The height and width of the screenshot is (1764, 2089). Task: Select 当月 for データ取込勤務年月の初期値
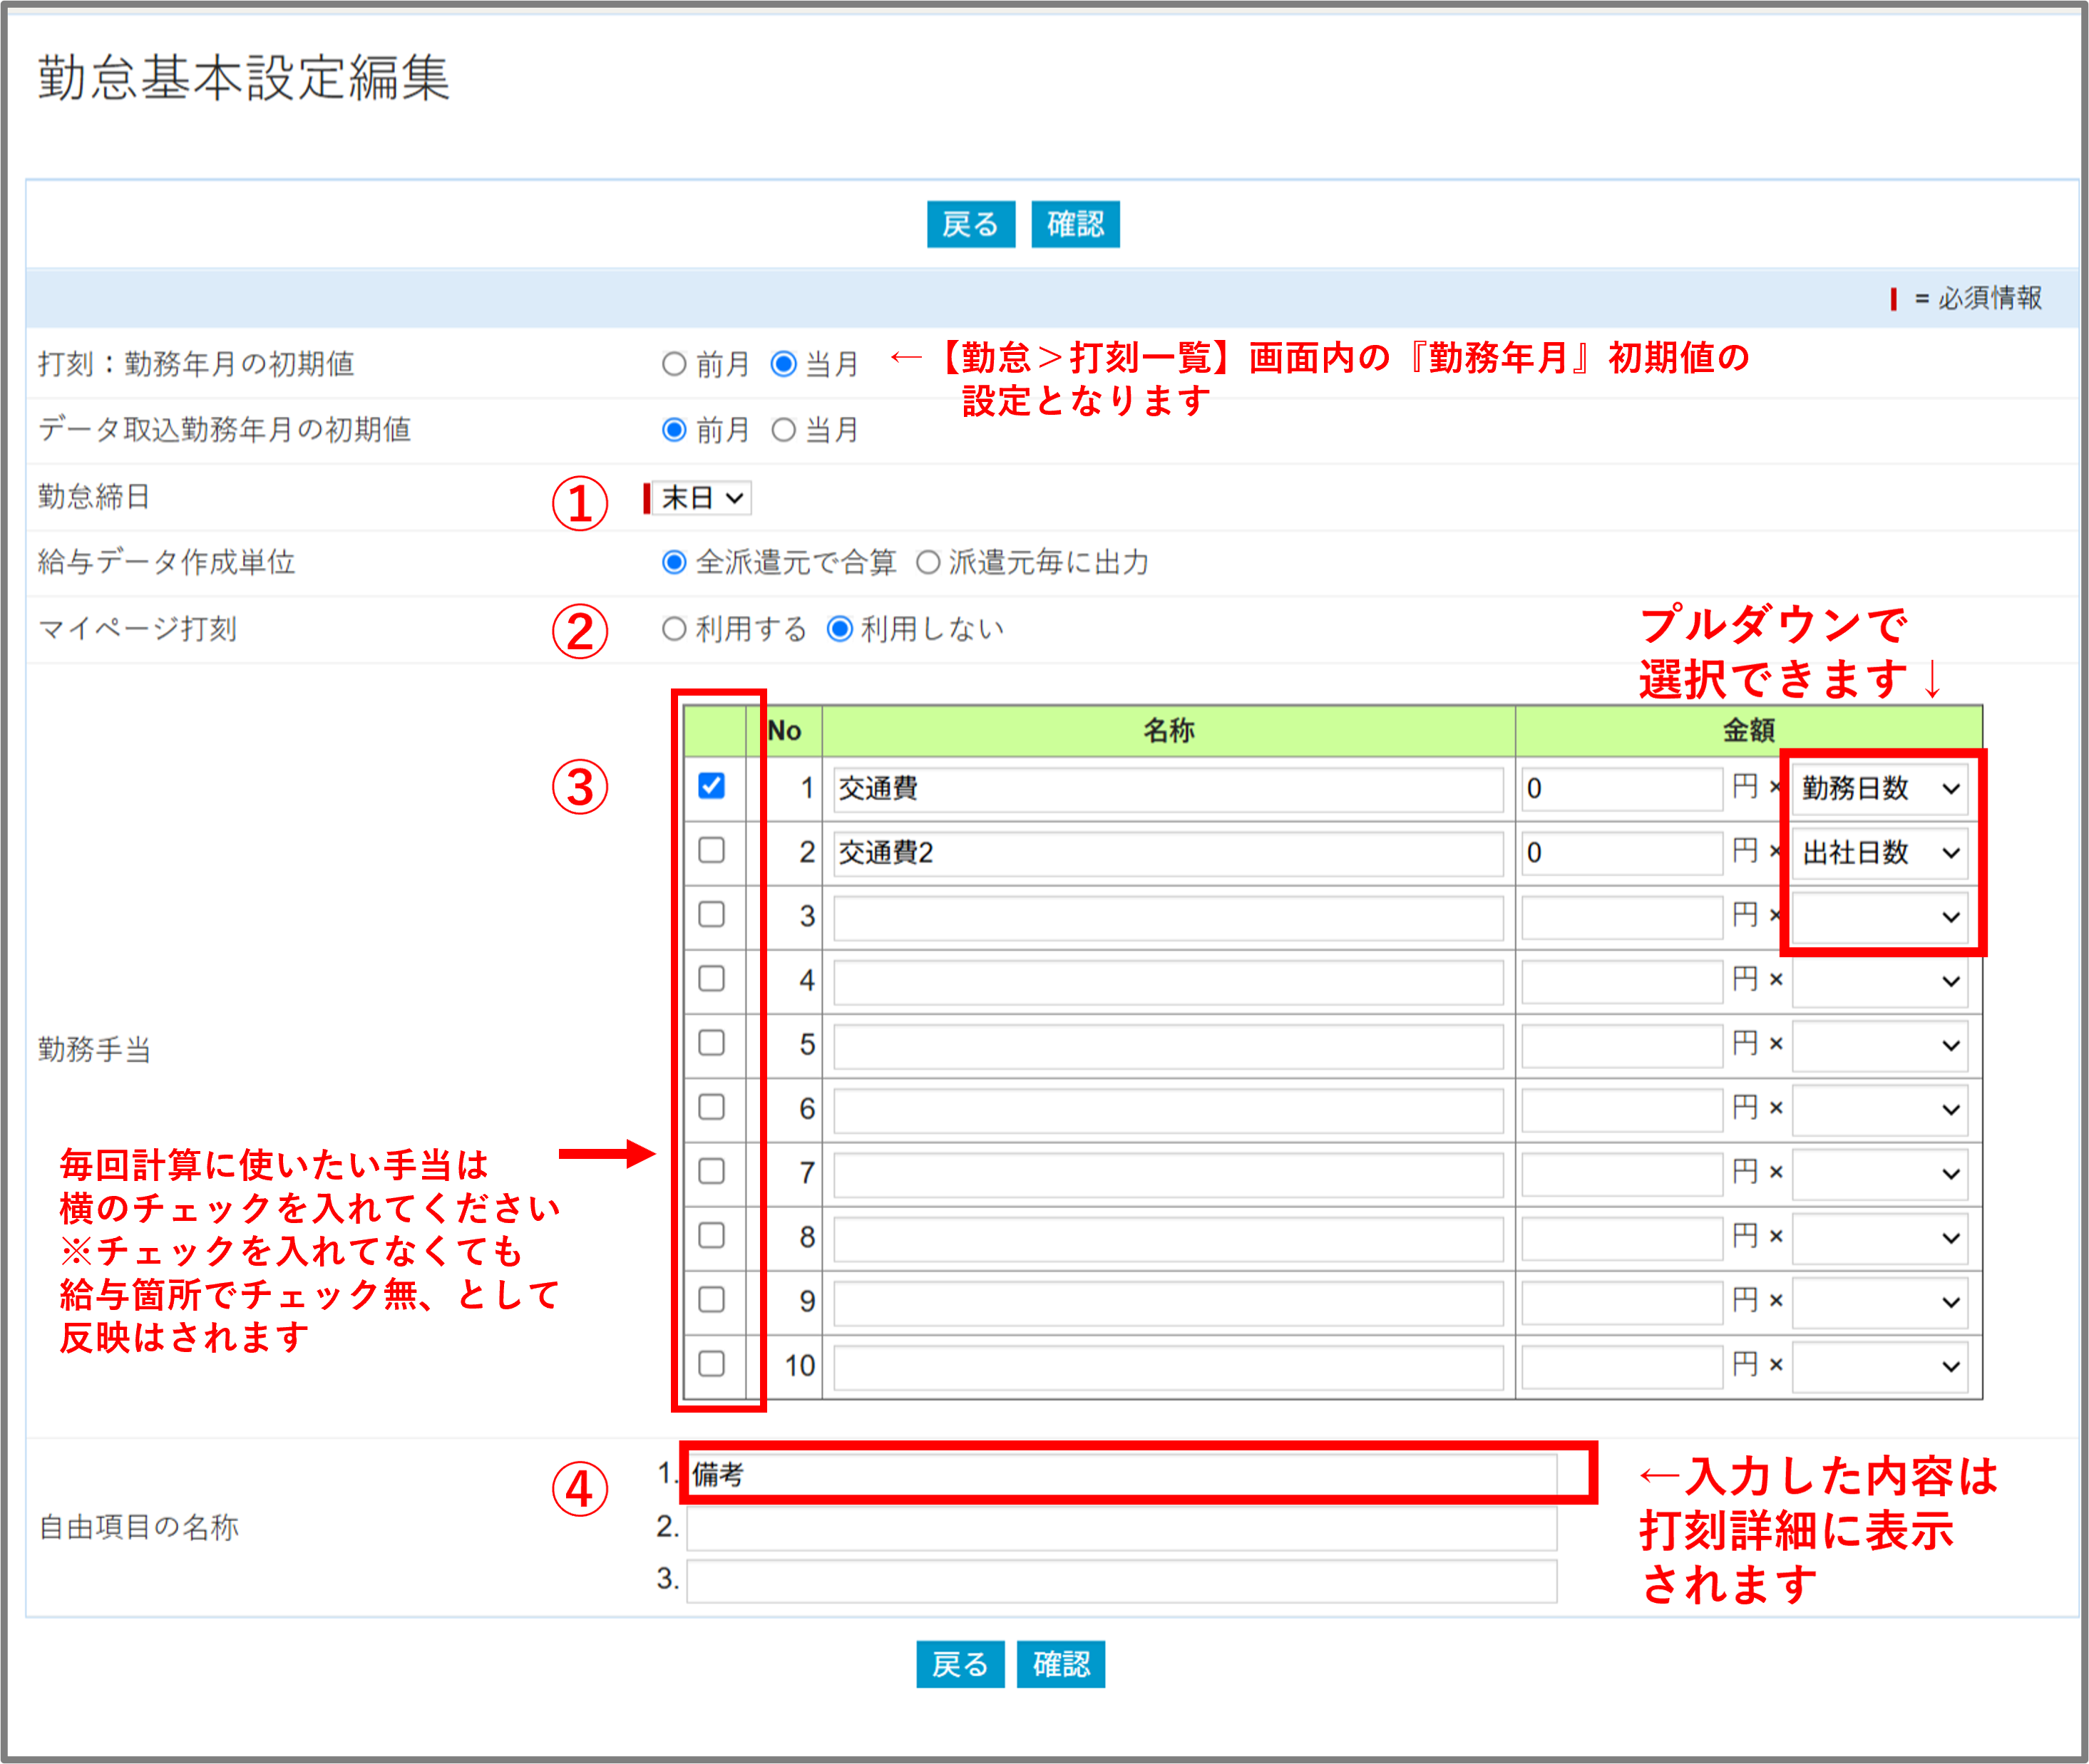(784, 430)
